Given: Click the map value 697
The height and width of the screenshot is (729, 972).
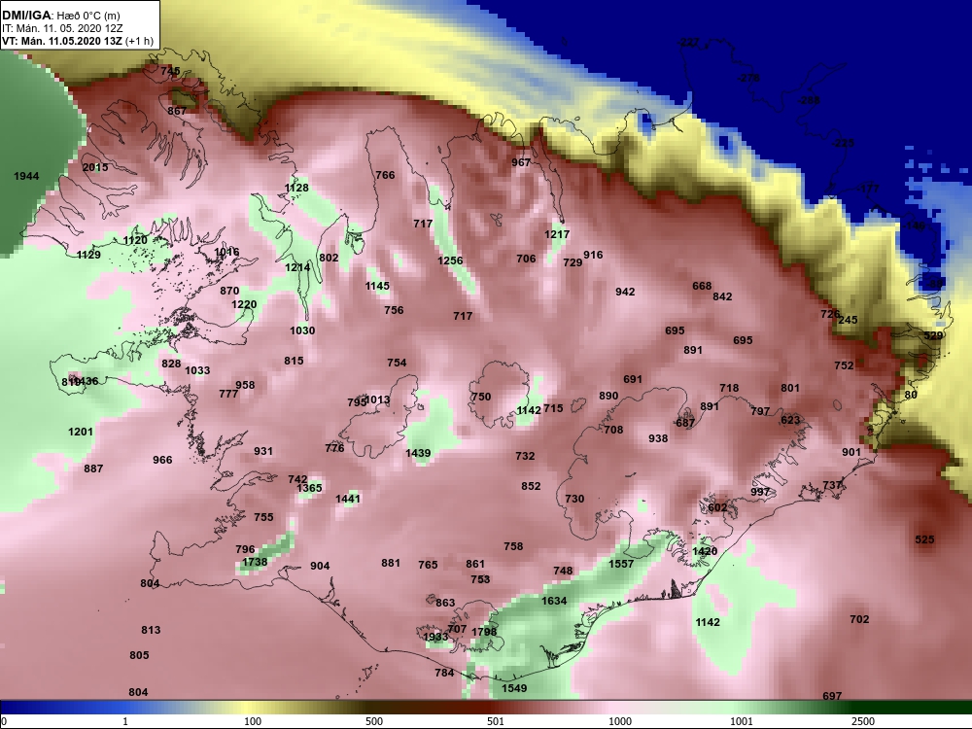Looking at the screenshot, I should (x=832, y=696).
